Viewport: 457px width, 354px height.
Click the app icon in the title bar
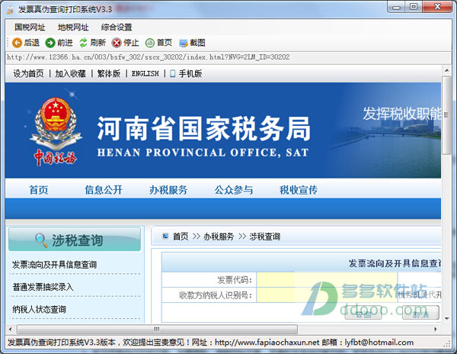(10, 10)
